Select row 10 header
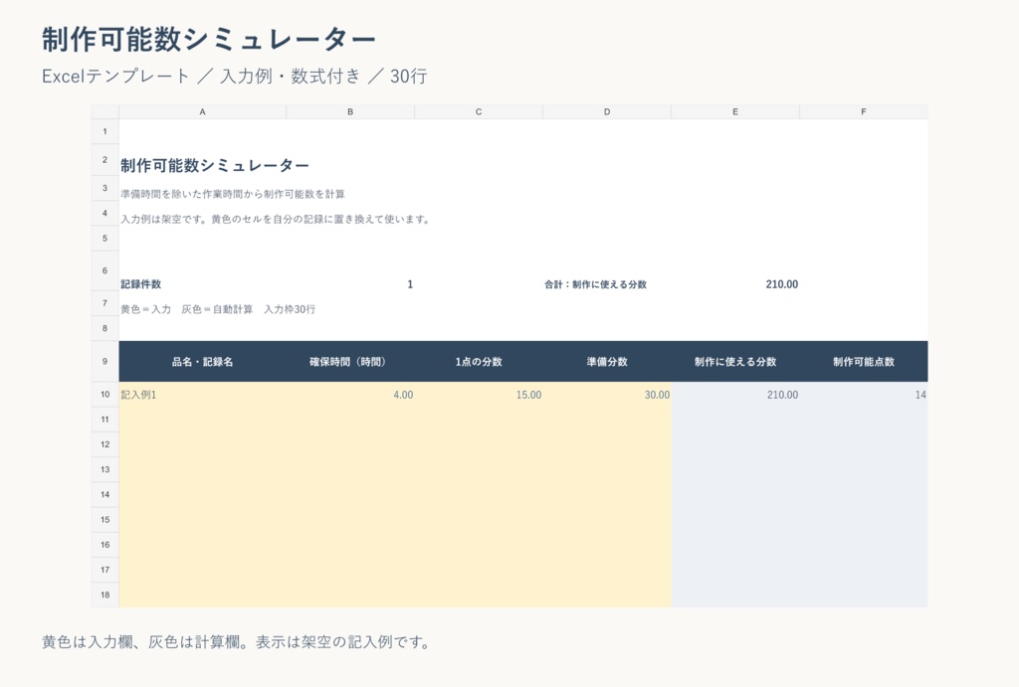This screenshot has height=687, width=1019. click(104, 394)
